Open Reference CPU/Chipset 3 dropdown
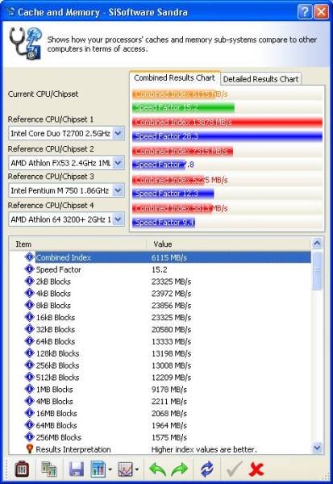Screen dimensions: 333x484 119,190
